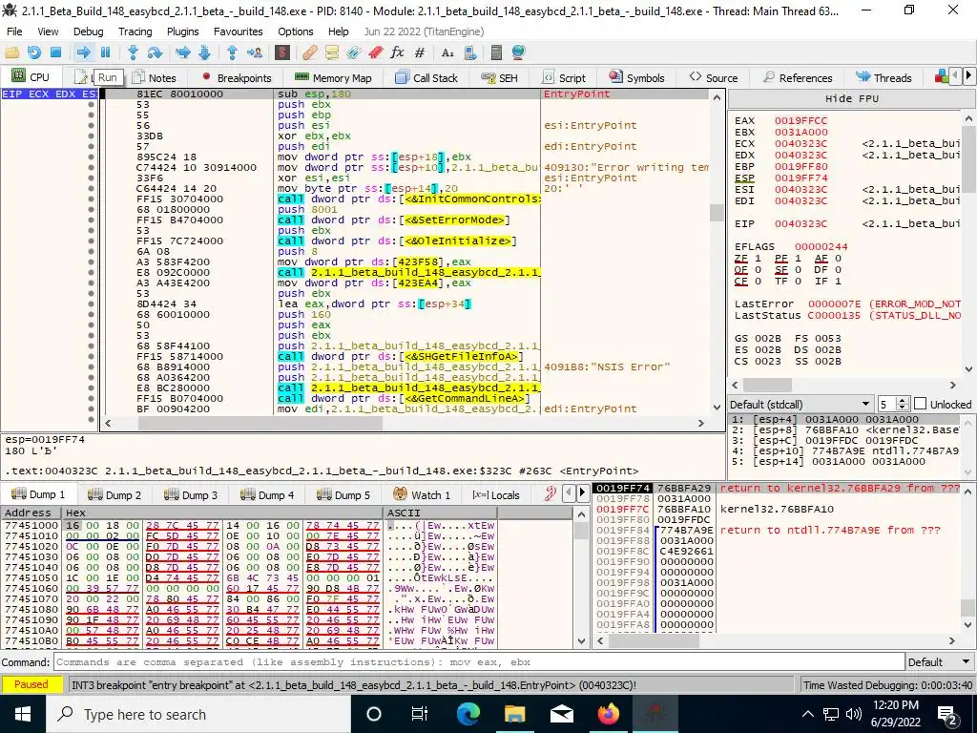Open the Default command type dropdown
Image resolution: width=977 pixels, height=733 pixels.
tap(940, 662)
